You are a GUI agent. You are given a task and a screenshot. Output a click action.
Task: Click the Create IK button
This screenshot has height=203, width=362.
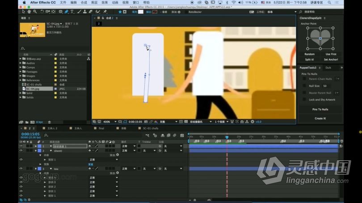(320, 118)
